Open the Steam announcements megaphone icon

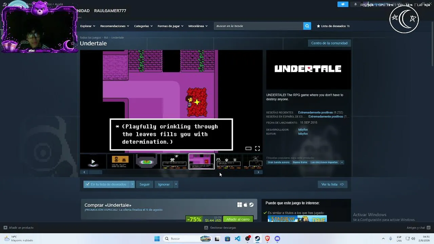pyautogui.click(x=343, y=4)
